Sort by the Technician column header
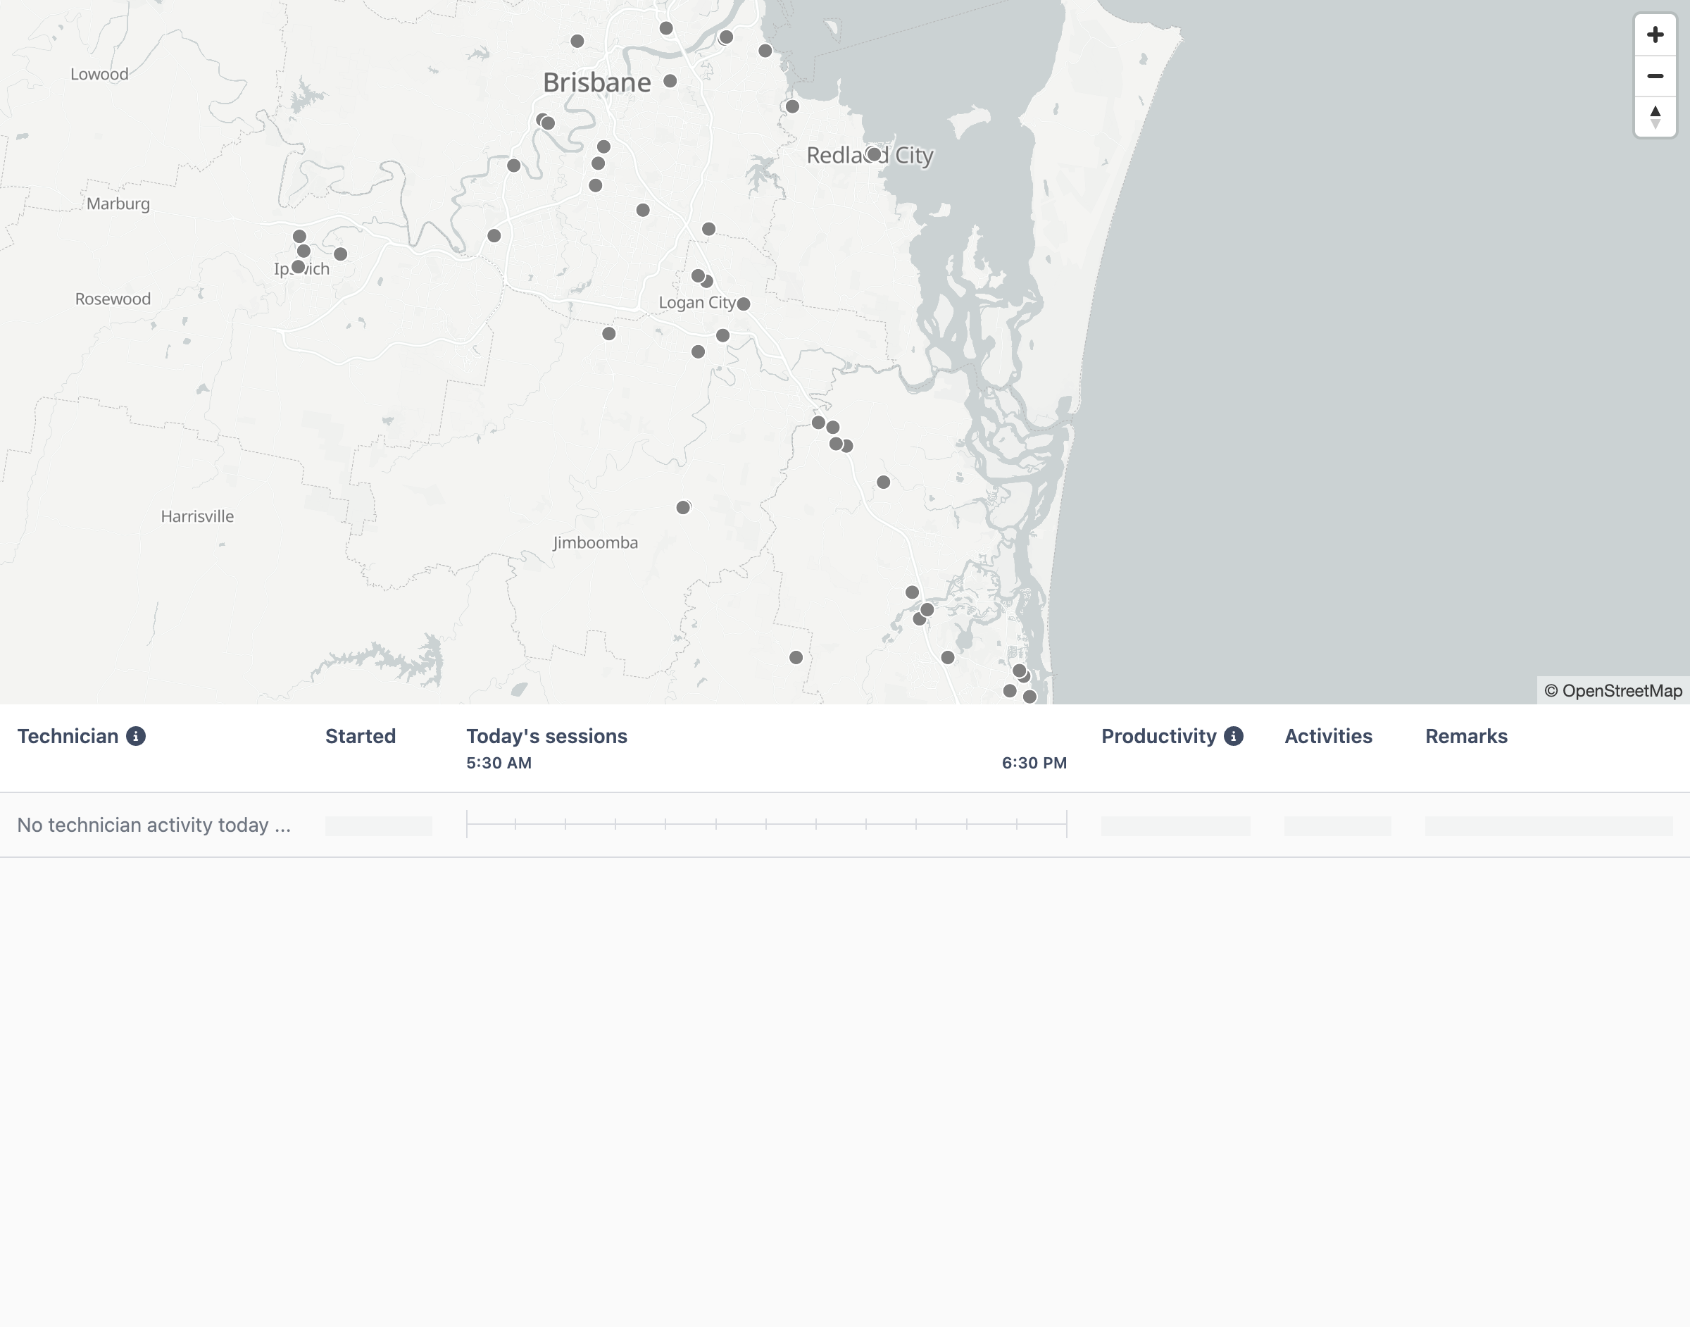Viewport: 1690px width, 1327px height. click(68, 737)
